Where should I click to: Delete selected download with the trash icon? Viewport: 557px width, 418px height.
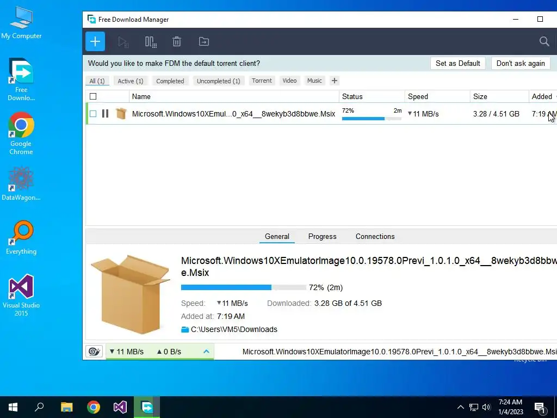pyautogui.click(x=177, y=41)
